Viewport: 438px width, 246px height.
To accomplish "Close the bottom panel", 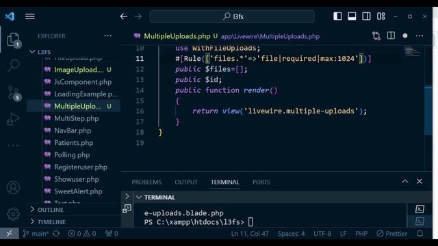I will pyautogui.click(x=420, y=181).
